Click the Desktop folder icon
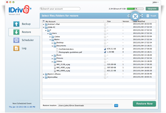Screen dimensions: 166x113 (55, 43)
